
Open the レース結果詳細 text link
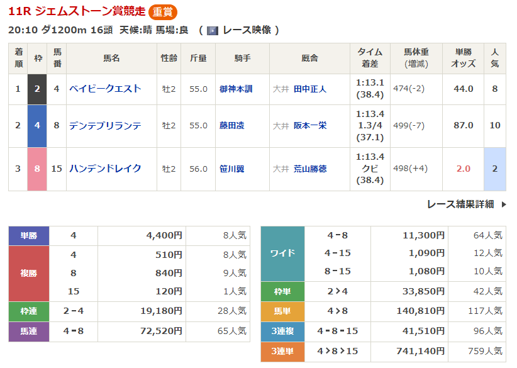[x=460, y=204]
